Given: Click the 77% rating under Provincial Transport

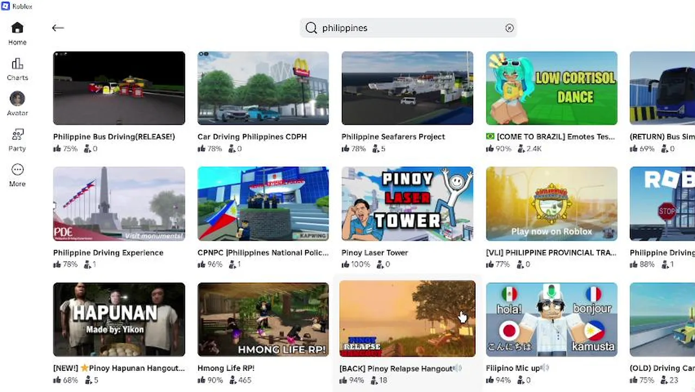Looking at the screenshot, I should pos(498,264).
